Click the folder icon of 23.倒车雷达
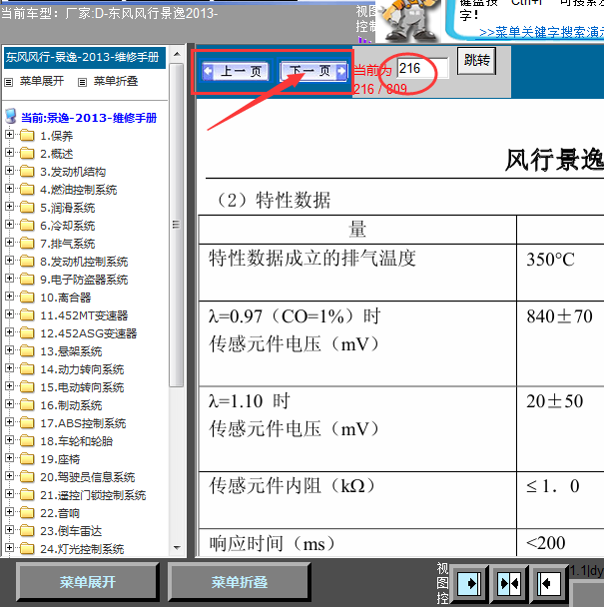Viewport: 604px width, 607px height. coord(27,530)
